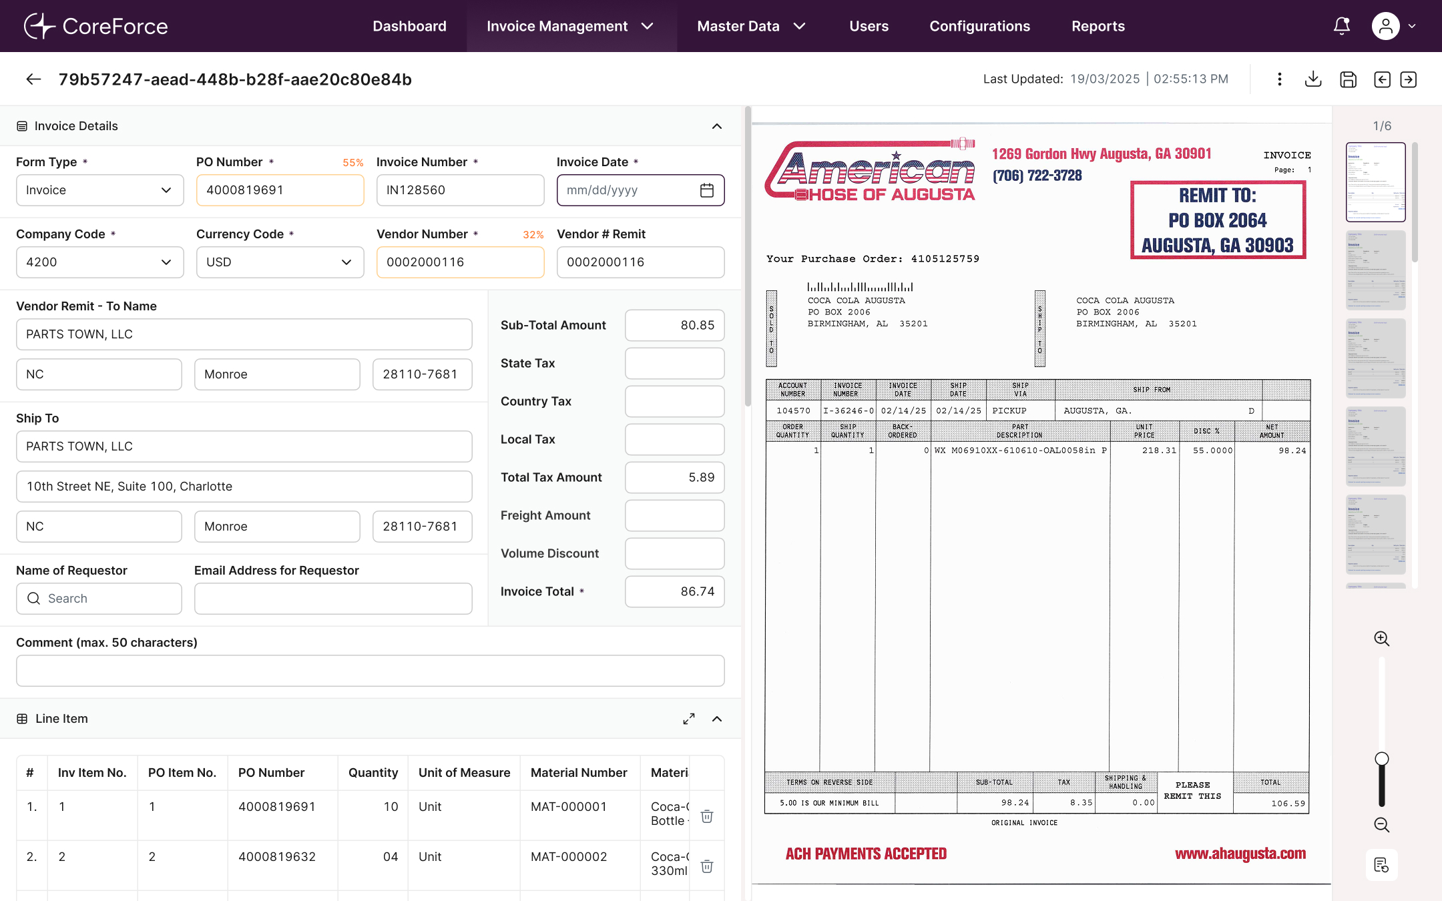
Task: Select the second page thumbnail
Action: point(1375,270)
